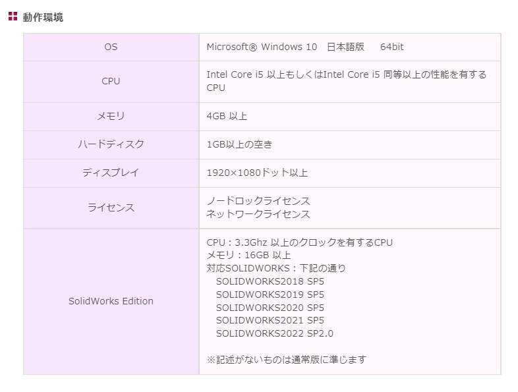Select the ライセンス row label

pos(111,208)
